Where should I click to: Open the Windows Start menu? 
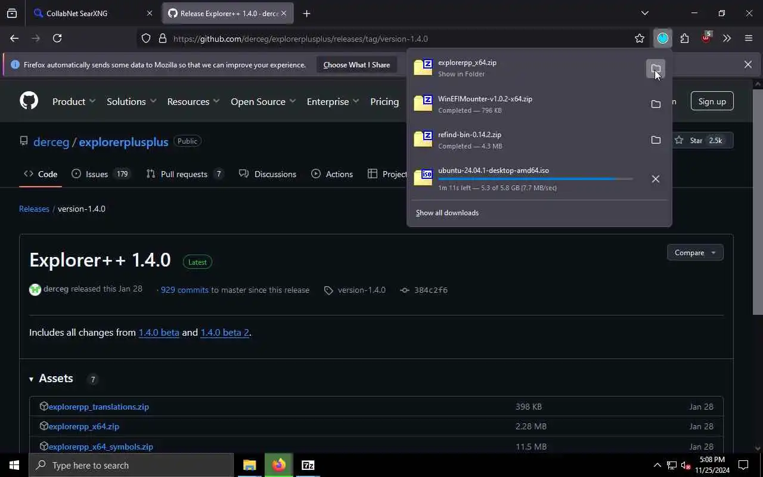[x=14, y=465]
